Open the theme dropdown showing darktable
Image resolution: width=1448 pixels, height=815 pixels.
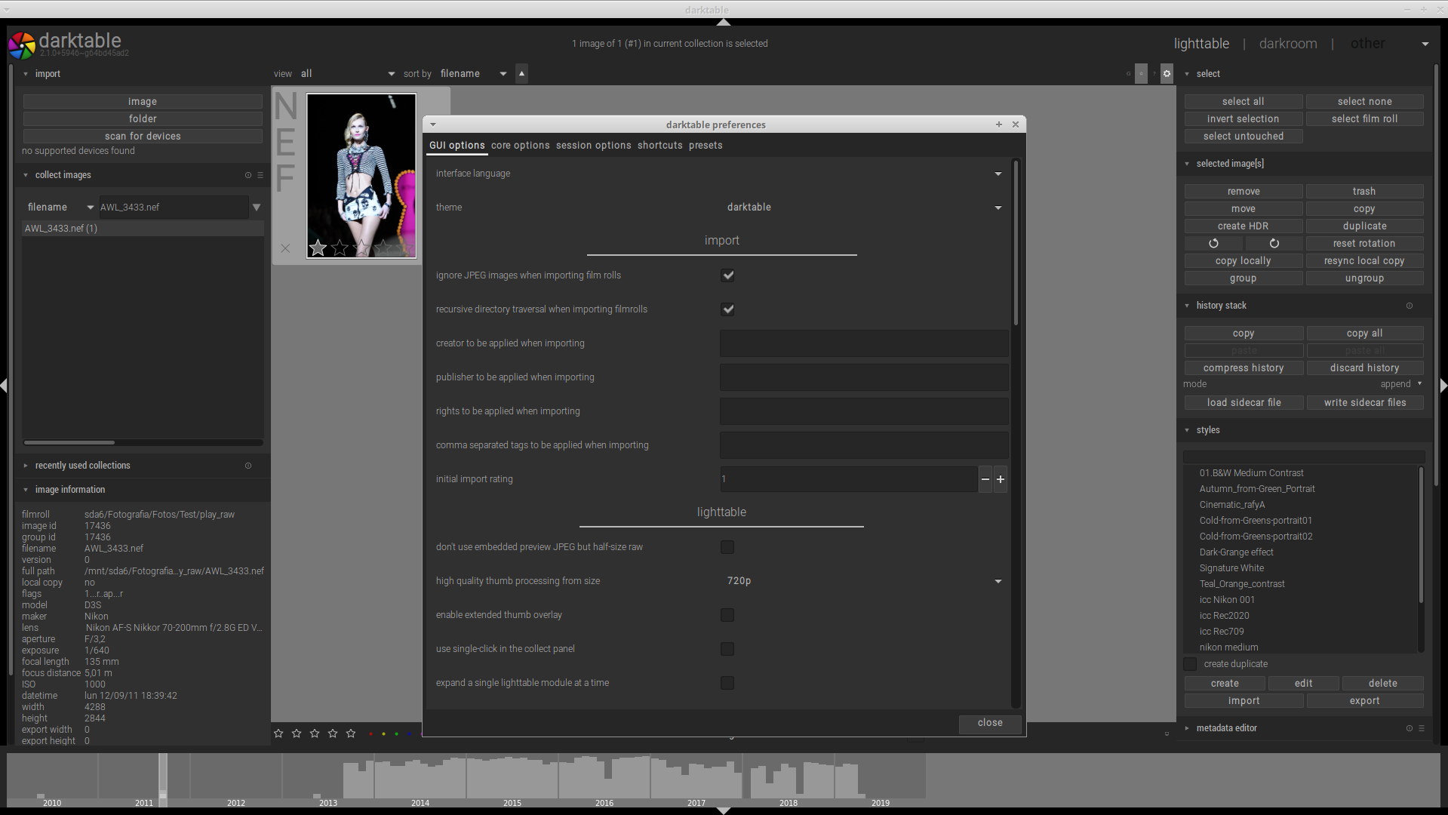click(864, 208)
